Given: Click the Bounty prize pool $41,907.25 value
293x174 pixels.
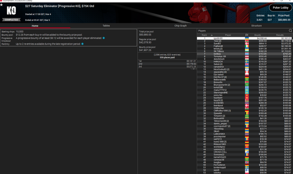Looking at the screenshot, I should [x=145, y=50].
